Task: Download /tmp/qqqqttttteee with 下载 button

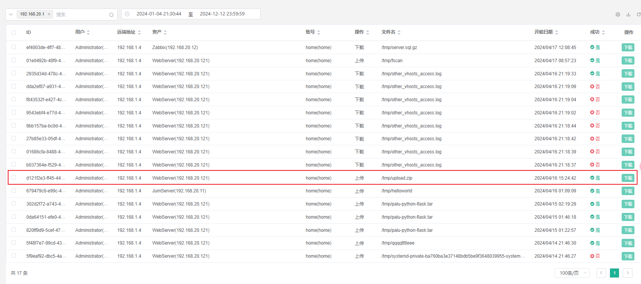Action: tap(628, 243)
